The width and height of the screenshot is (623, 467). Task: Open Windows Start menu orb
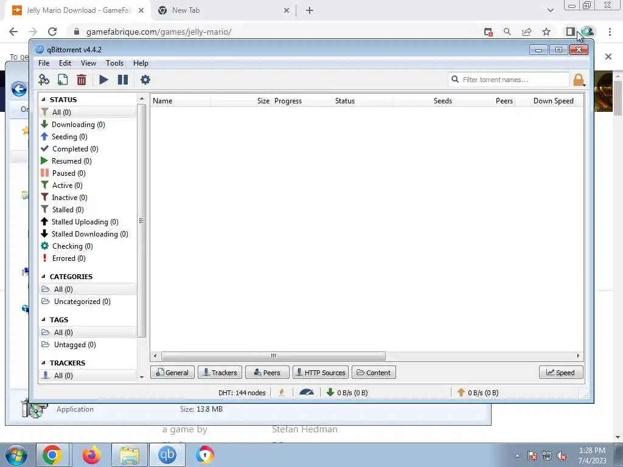click(x=16, y=455)
